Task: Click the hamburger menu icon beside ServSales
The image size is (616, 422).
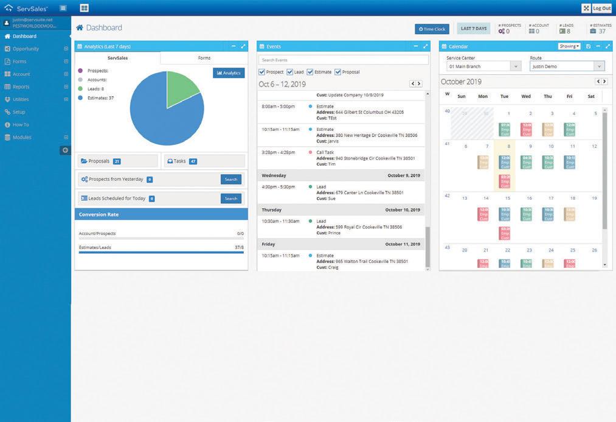Action: click(63, 8)
